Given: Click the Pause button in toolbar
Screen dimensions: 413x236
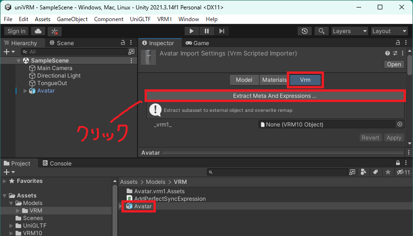Looking at the screenshot, I should (206, 31).
